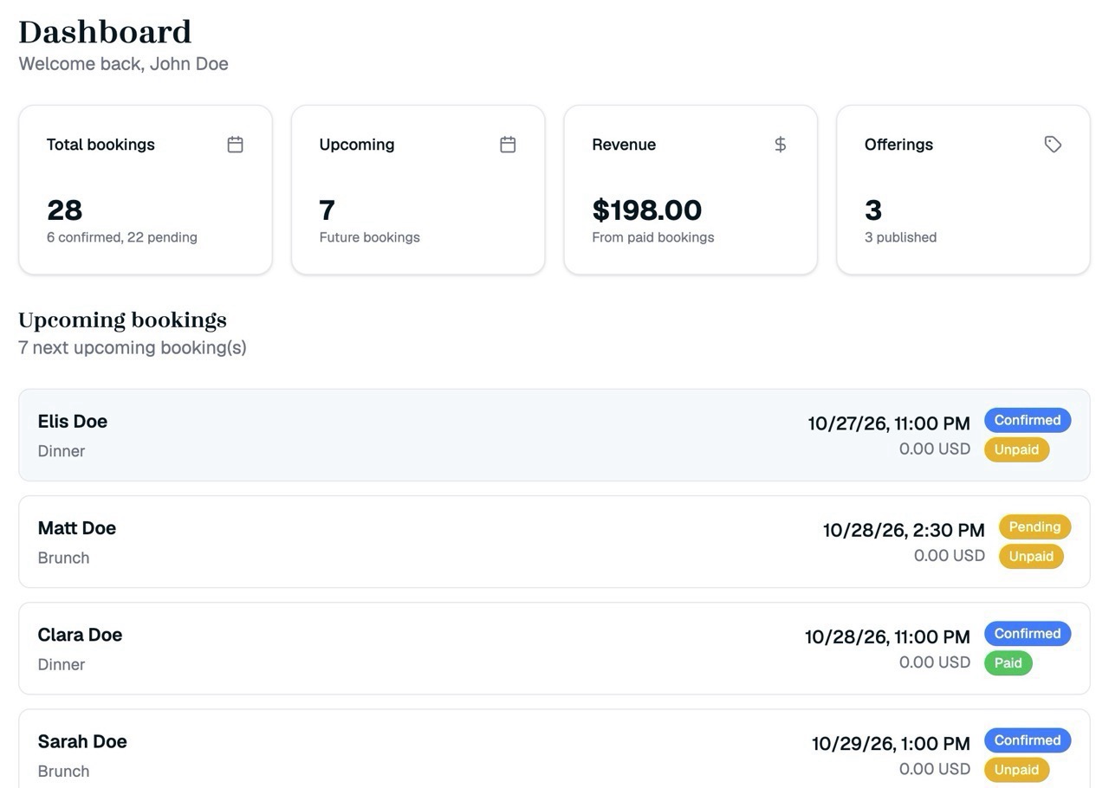
Task: Click the calendar icon in Total bookings card
Action: click(x=235, y=145)
